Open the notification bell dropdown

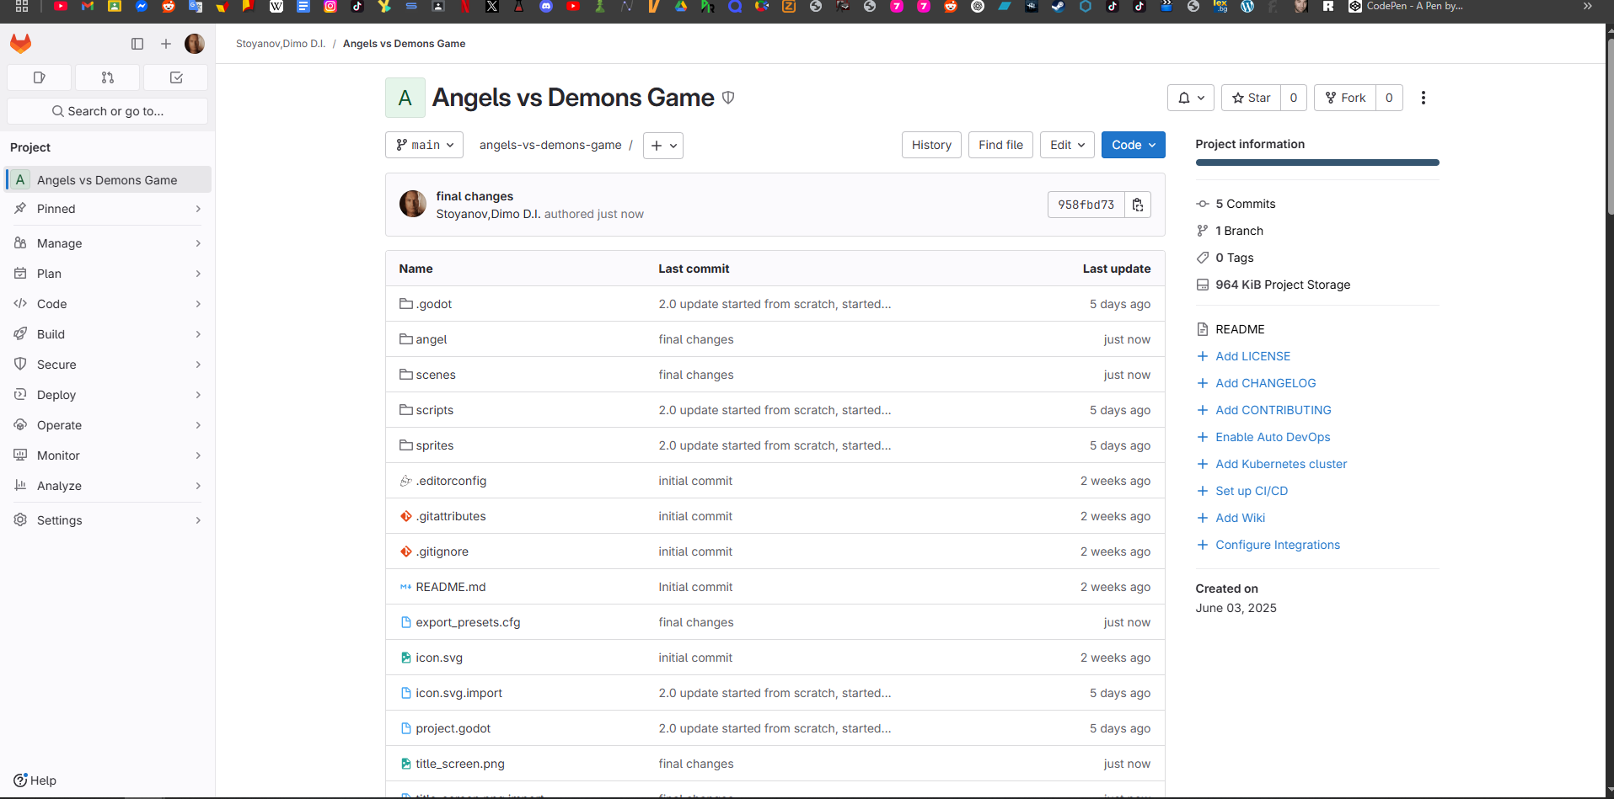click(x=1190, y=98)
